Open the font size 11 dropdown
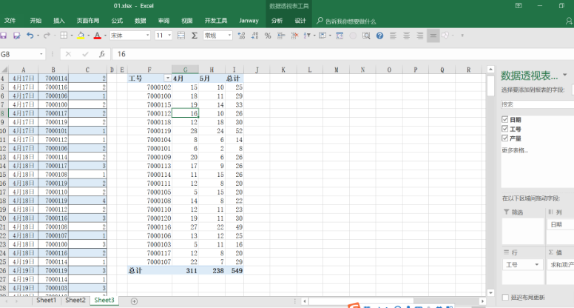 point(169,36)
